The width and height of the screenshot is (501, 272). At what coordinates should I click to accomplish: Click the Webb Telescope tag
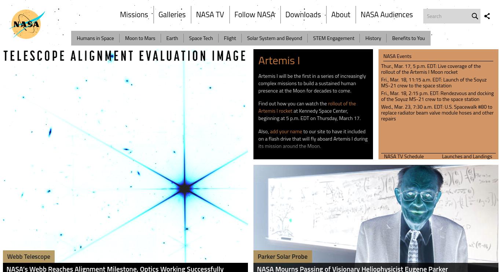click(29, 257)
